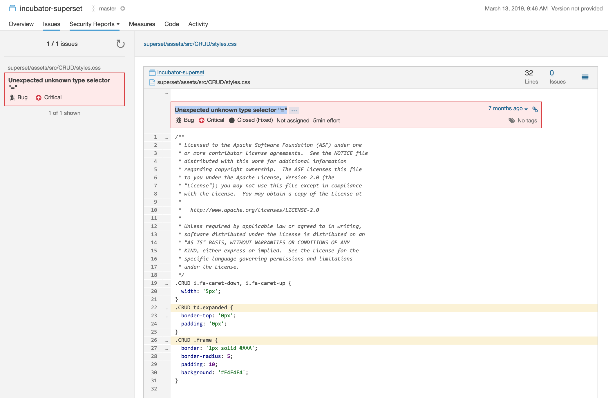Click the incubator-superset project icon in header
Viewport: 608px width, 398px height.
click(12, 8)
